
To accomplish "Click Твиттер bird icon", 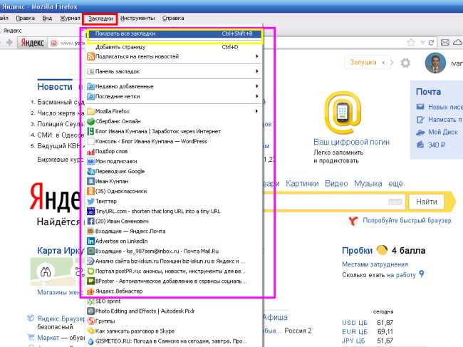I will (x=90, y=202).
